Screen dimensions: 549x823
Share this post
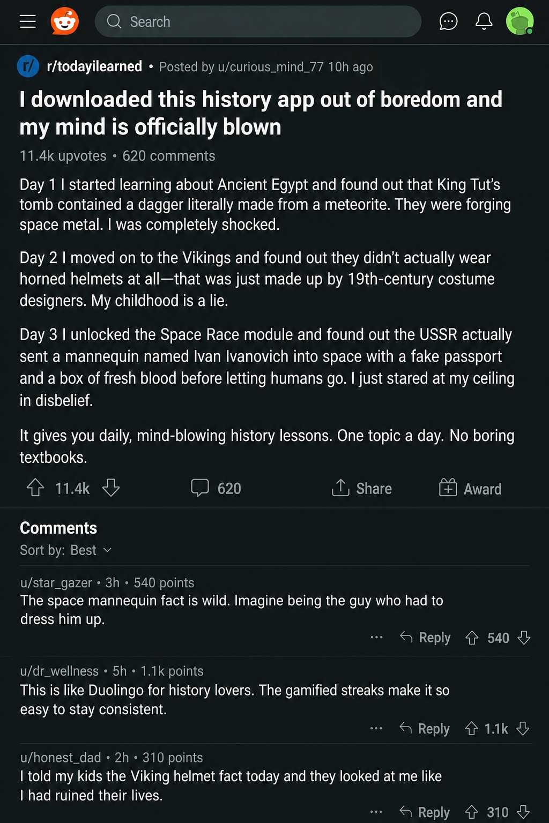(362, 488)
